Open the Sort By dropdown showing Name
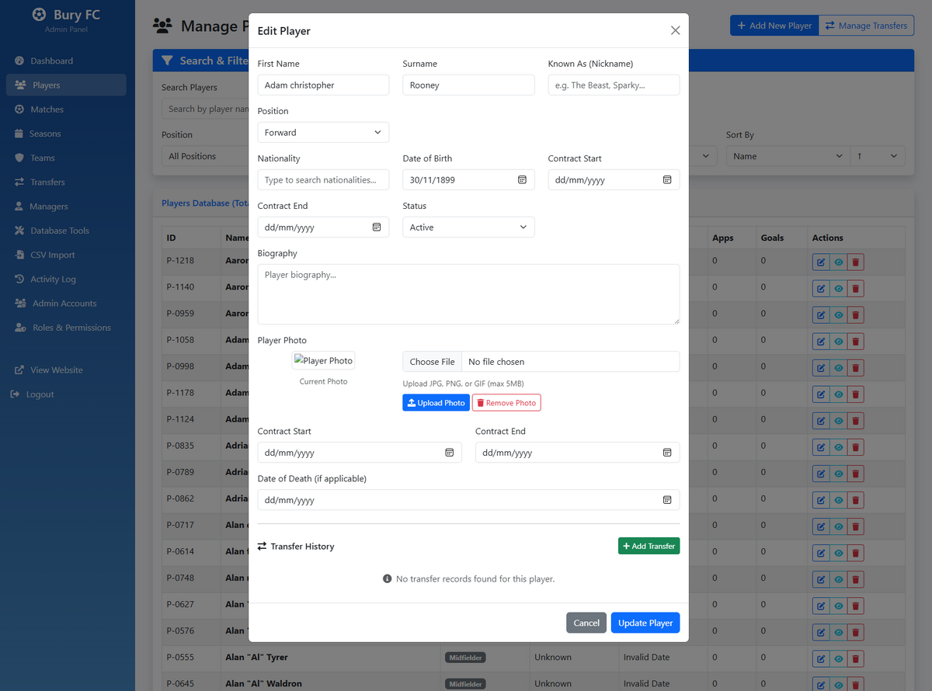The width and height of the screenshot is (932, 691). point(788,156)
